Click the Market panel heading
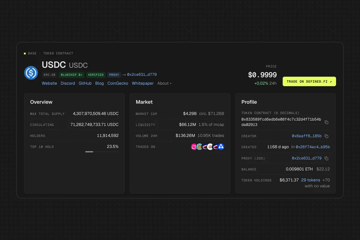This screenshot has height=240, width=360. tap(144, 102)
